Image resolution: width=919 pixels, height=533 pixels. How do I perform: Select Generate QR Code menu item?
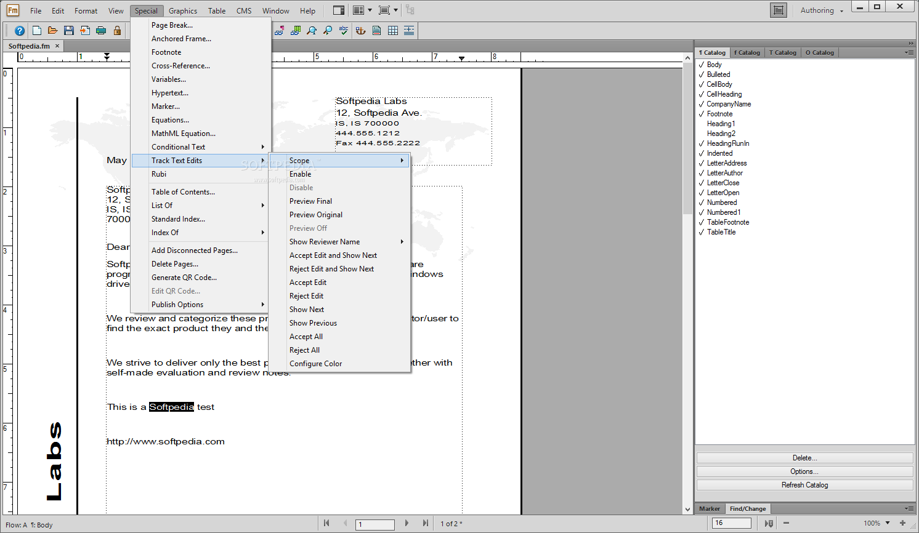point(201,278)
